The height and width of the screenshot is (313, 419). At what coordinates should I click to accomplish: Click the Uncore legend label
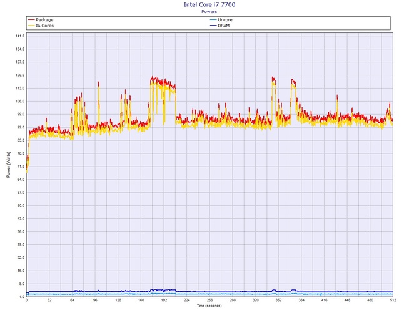point(225,20)
